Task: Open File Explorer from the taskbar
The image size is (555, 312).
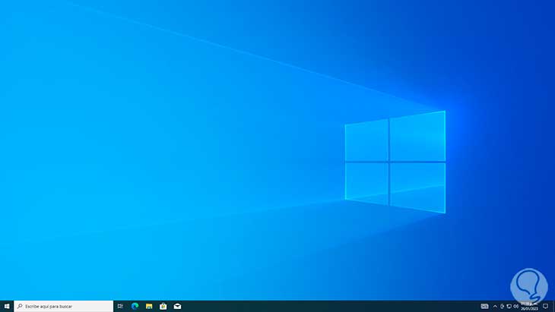Action: 149,306
